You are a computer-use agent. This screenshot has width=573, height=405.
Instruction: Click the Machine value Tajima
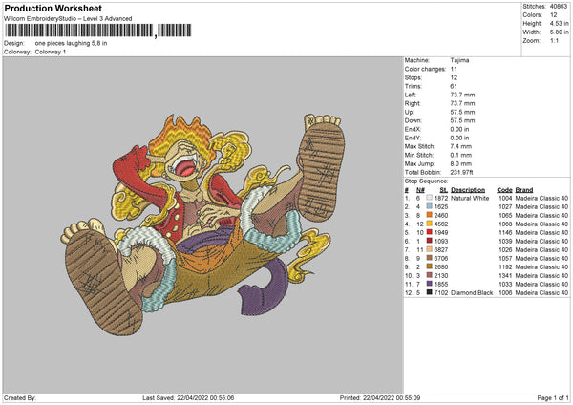459,60
